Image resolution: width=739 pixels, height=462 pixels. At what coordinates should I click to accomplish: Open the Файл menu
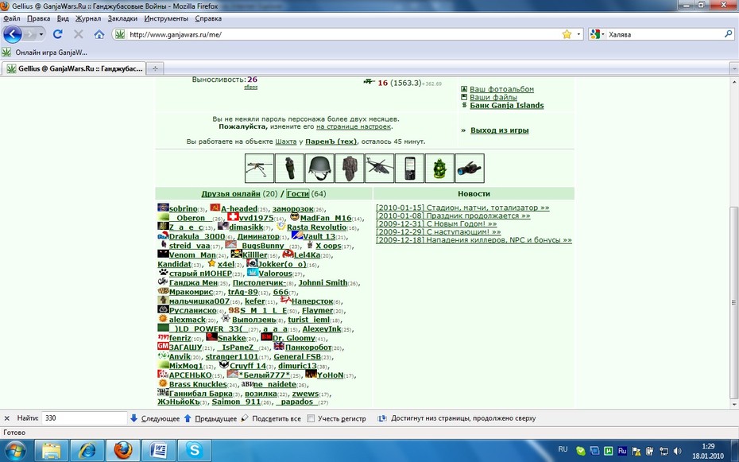(x=12, y=18)
